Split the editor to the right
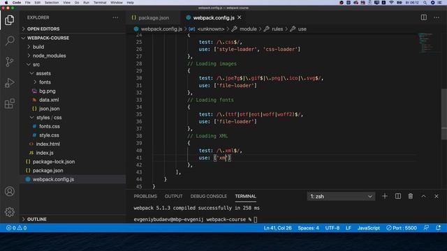 424,17
